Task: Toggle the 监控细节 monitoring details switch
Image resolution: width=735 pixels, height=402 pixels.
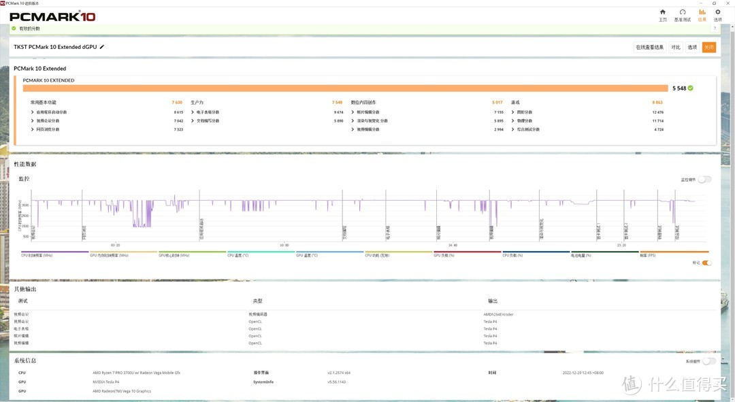Action: tap(705, 180)
